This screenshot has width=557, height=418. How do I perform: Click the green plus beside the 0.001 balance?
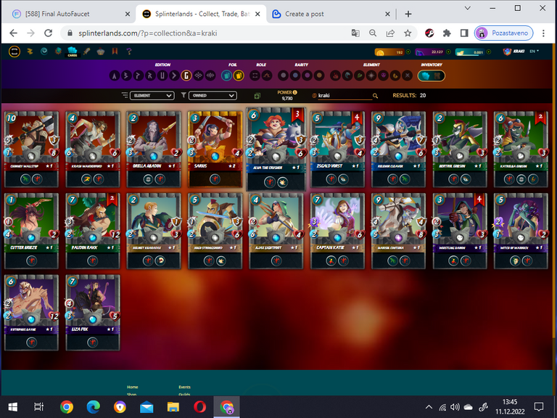(x=489, y=52)
